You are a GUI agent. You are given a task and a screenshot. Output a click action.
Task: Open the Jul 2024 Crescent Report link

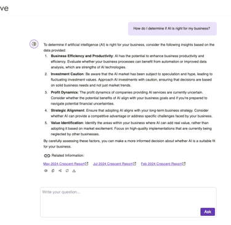[x=113, y=164]
